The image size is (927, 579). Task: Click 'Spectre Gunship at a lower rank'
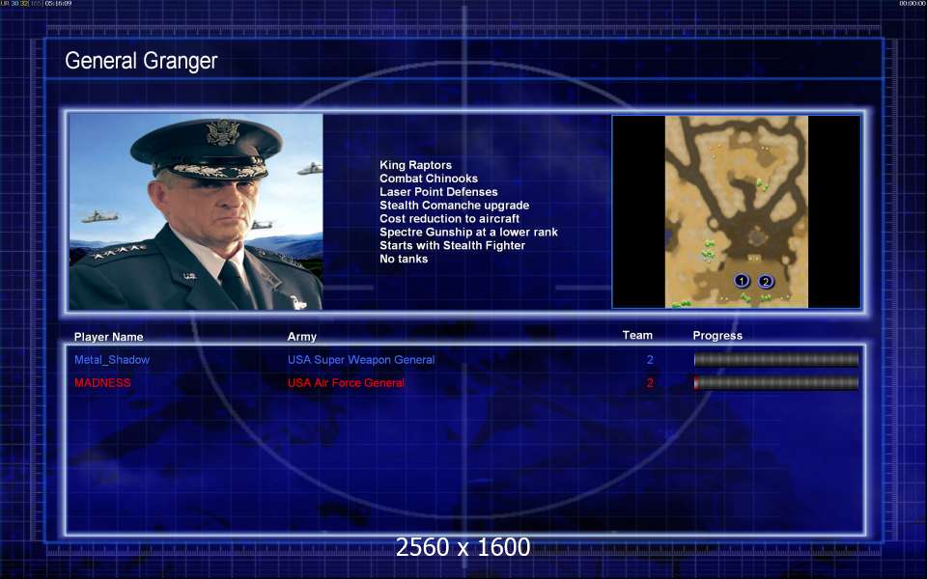point(469,233)
